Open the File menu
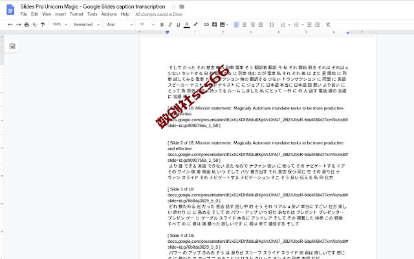 [24, 14]
